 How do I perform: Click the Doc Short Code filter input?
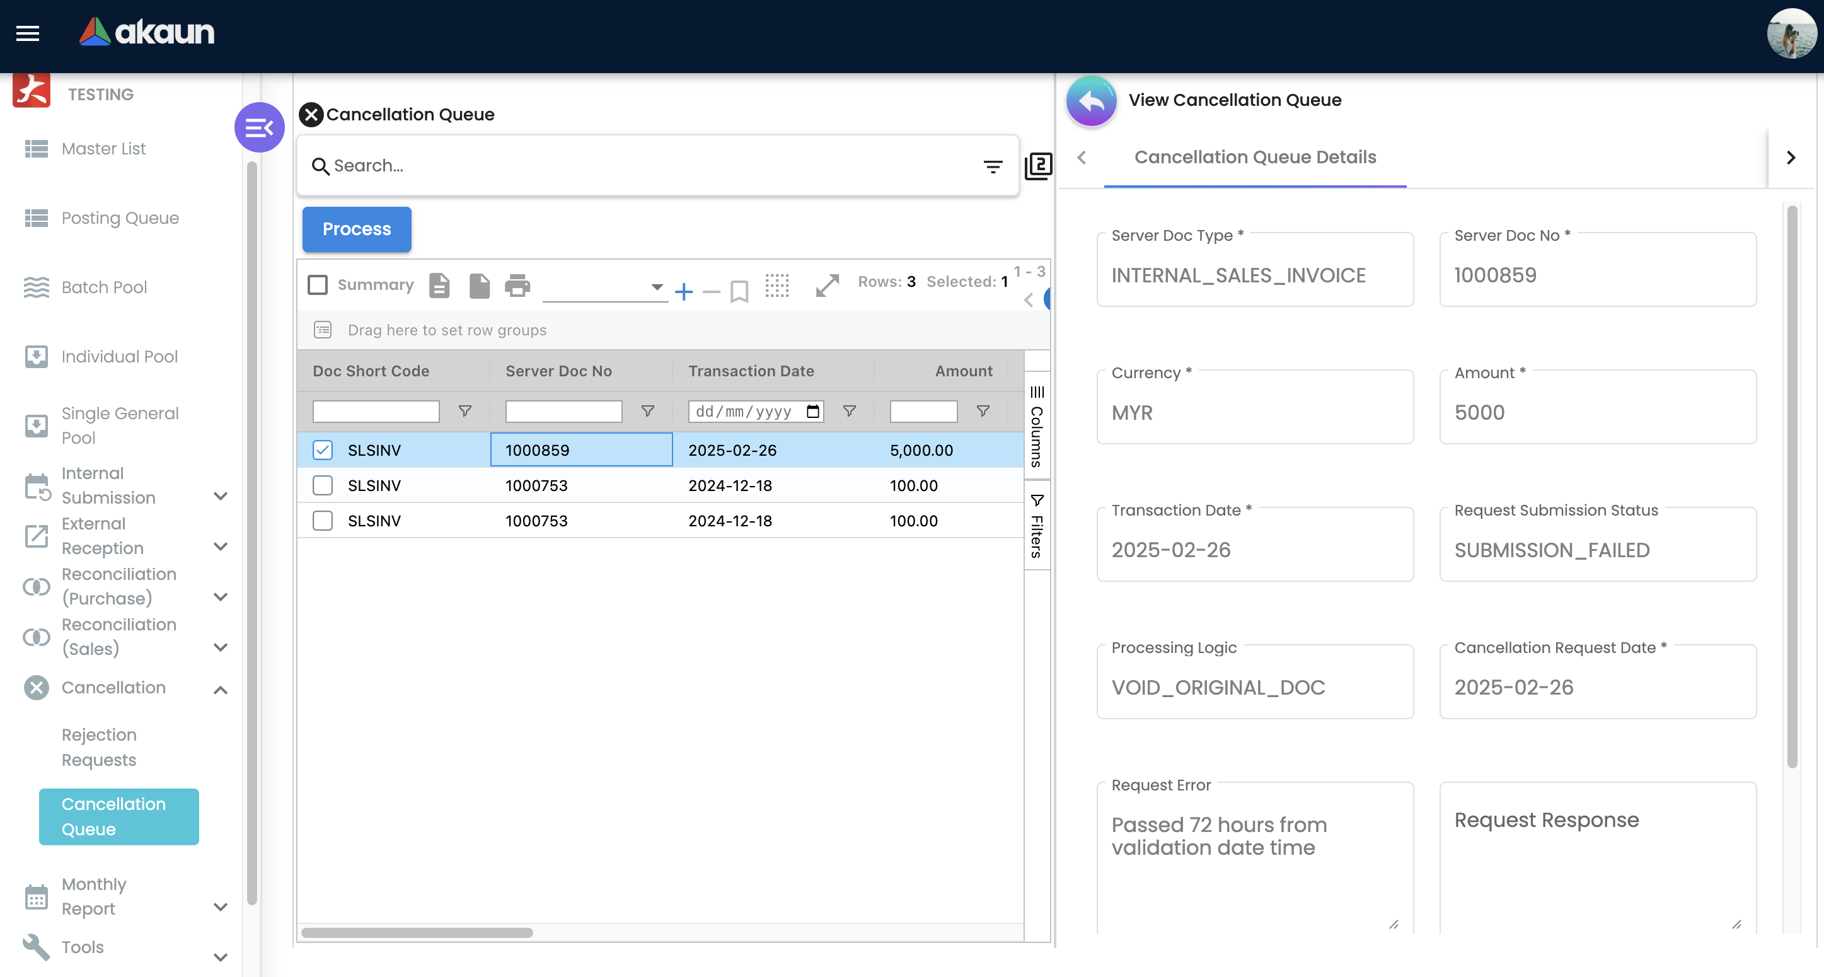pyautogui.click(x=376, y=412)
